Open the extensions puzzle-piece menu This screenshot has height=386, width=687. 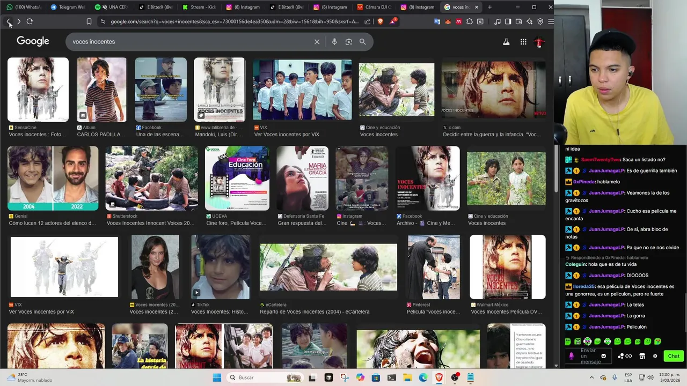470,21
